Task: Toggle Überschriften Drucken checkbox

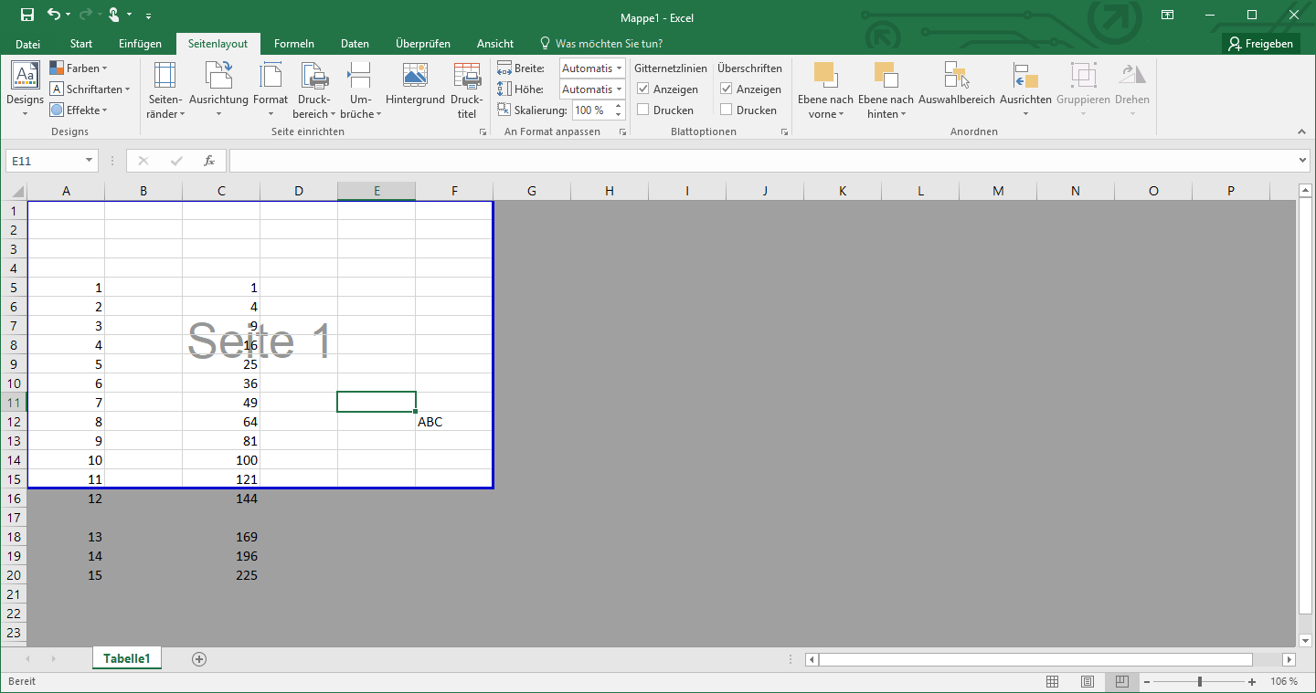Action: [x=727, y=110]
